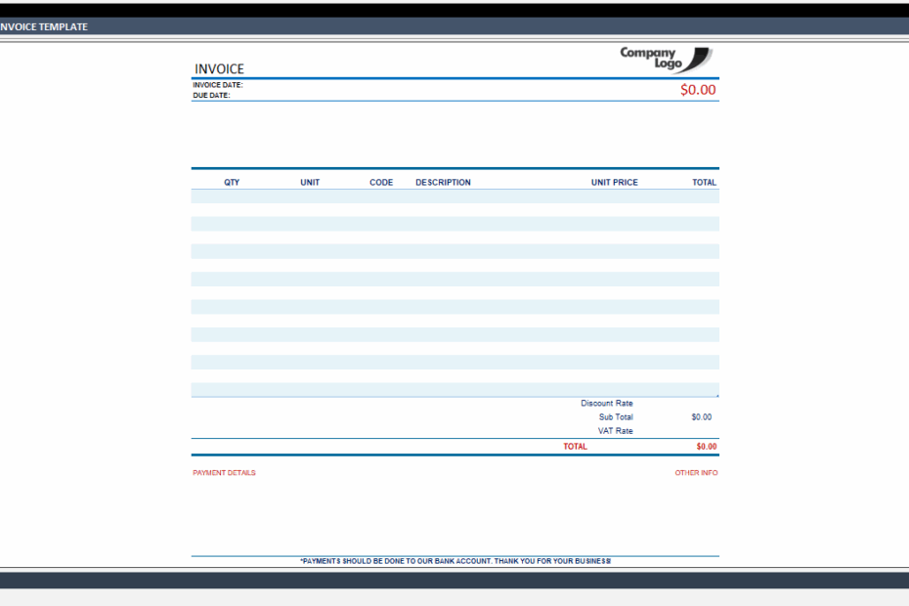The width and height of the screenshot is (909, 606).
Task: Select the VAT Rate field
Action: tap(614, 430)
